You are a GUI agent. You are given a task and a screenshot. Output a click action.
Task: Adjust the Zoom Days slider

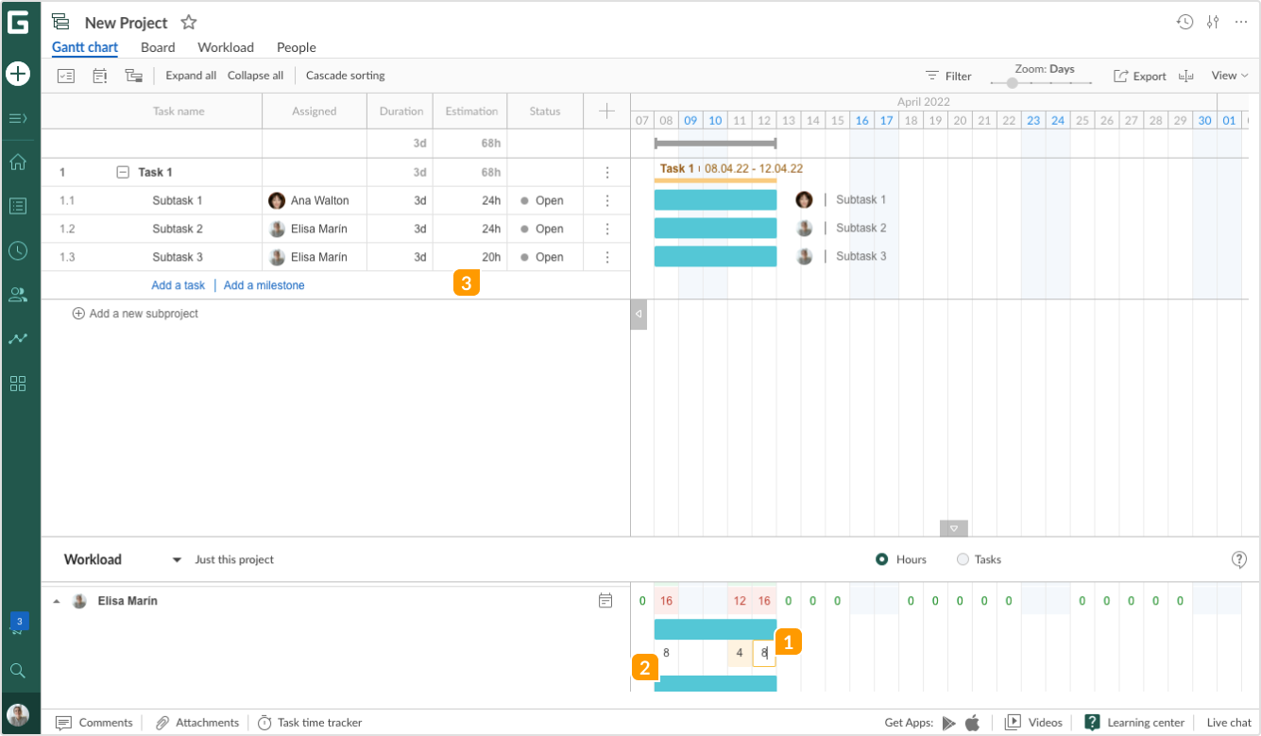click(x=1012, y=83)
